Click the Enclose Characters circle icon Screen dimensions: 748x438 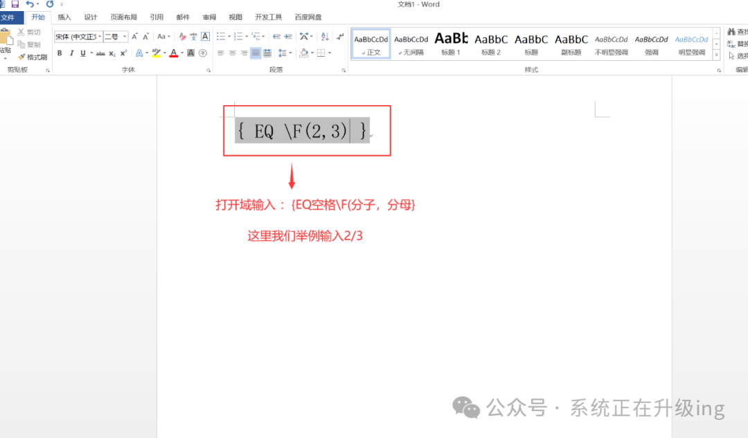[203, 53]
